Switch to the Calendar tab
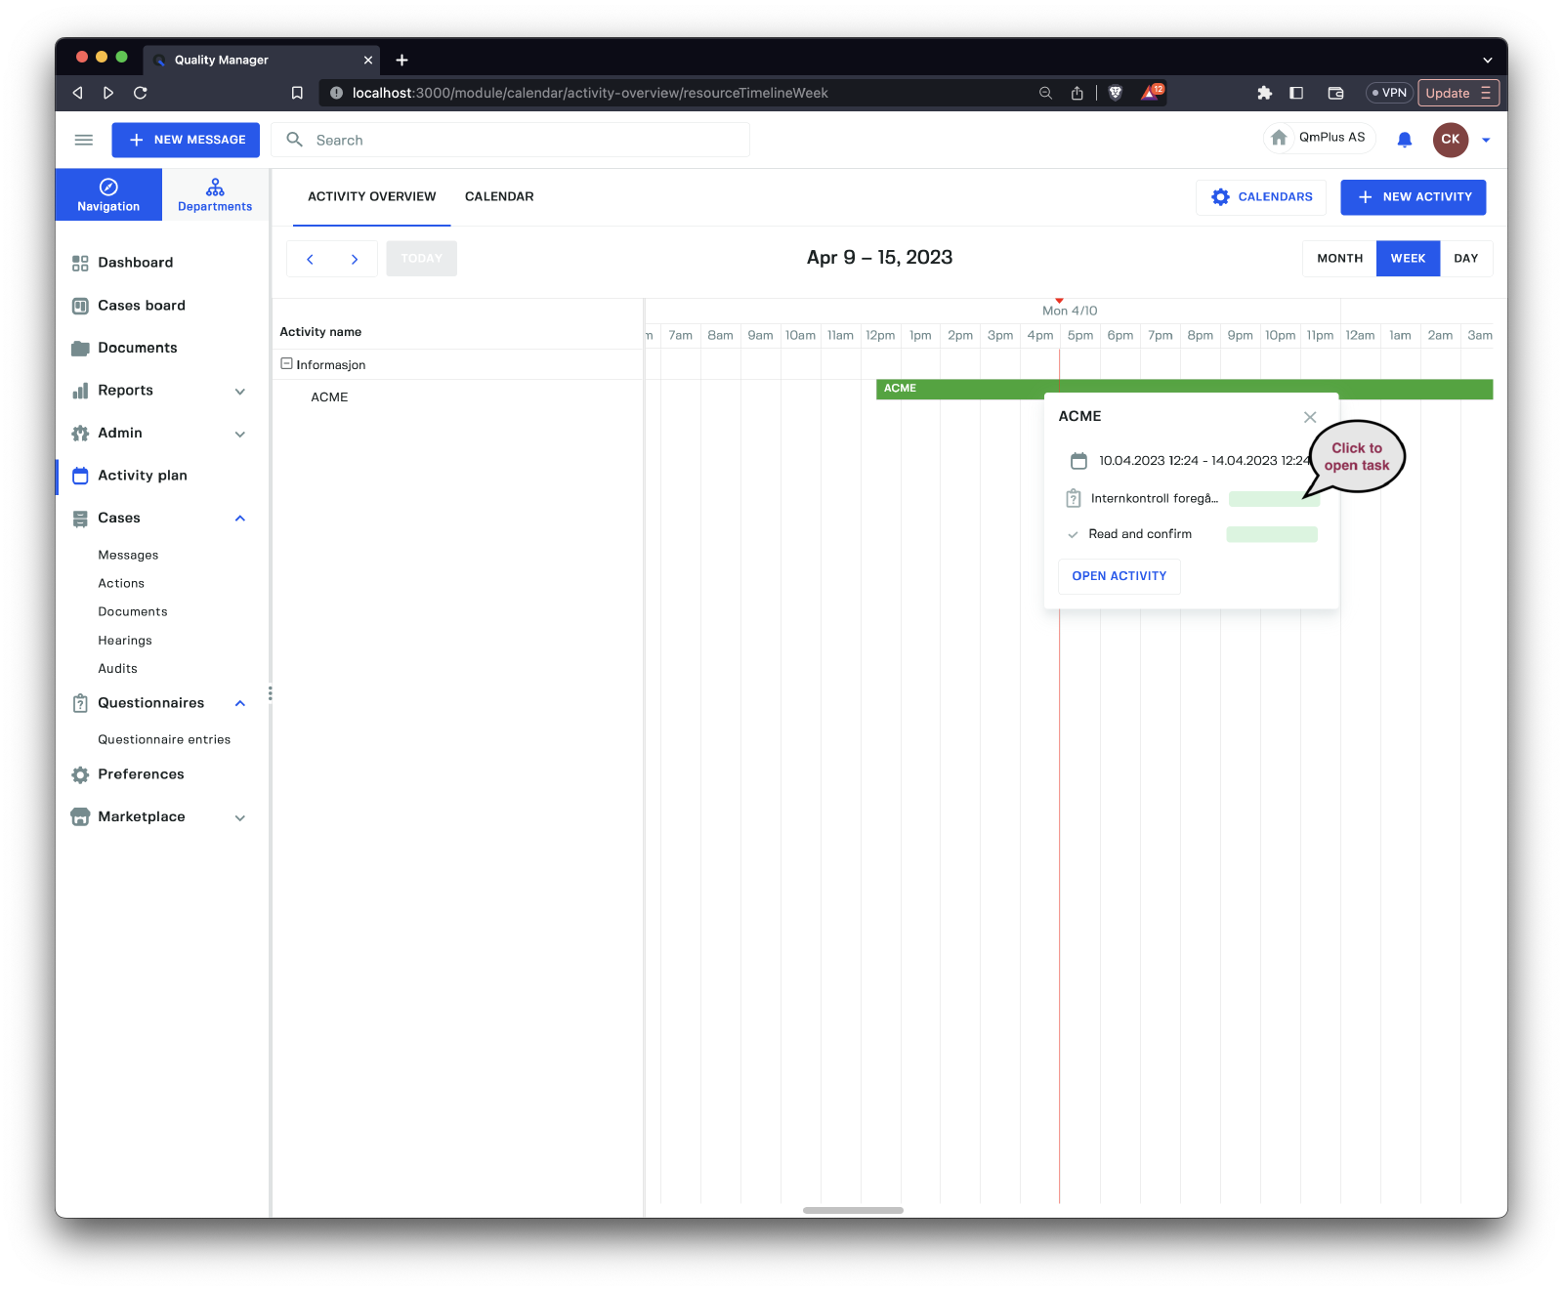Viewport: 1563px width, 1291px height. click(499, 196)
